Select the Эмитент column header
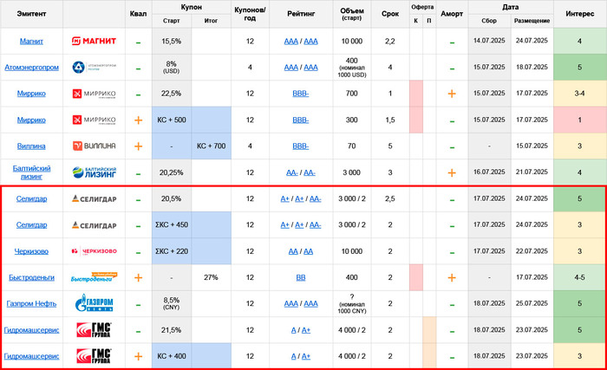The image size is (607, 370). 32,15
